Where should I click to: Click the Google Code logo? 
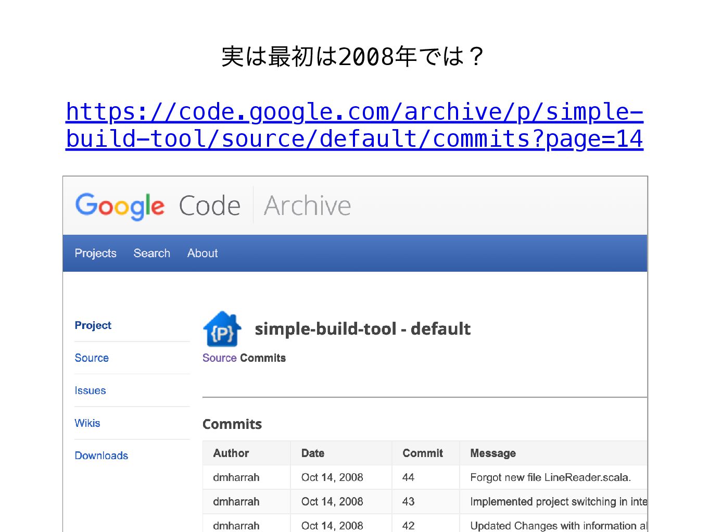[158, 206]
